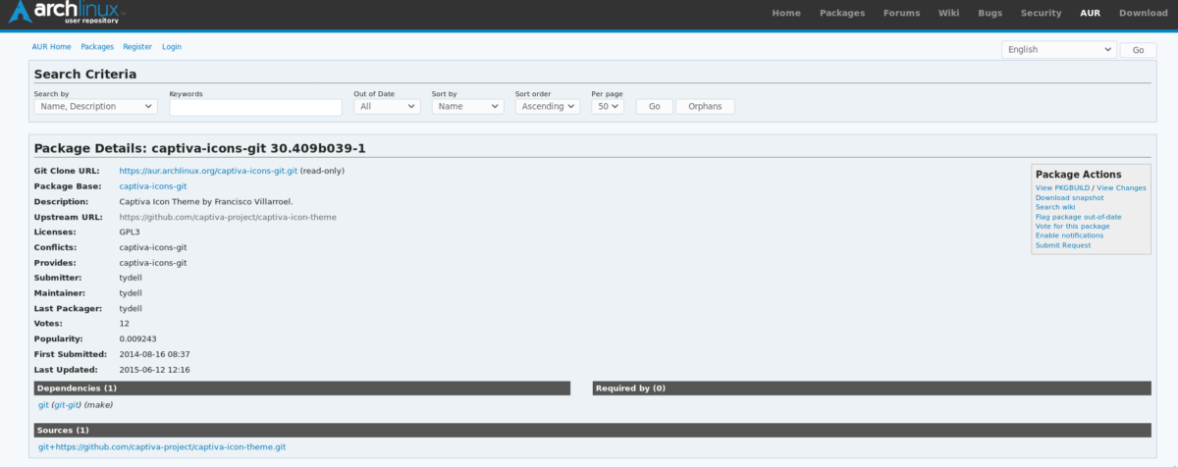Open the upstream GitHub URL
The height and width of the screenshot is (467, 1178).
point(228,217)
